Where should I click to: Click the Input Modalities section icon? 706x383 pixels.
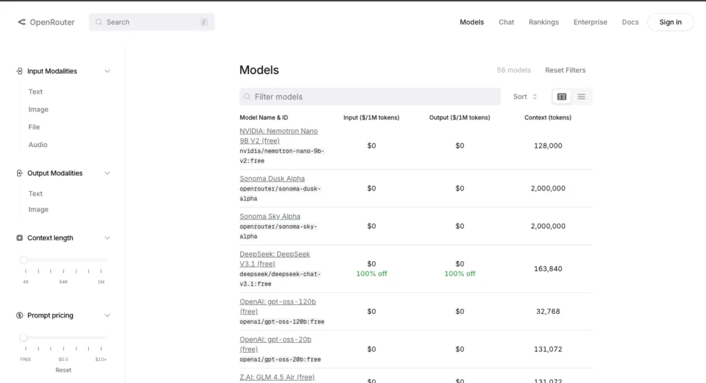coord(19,71)
